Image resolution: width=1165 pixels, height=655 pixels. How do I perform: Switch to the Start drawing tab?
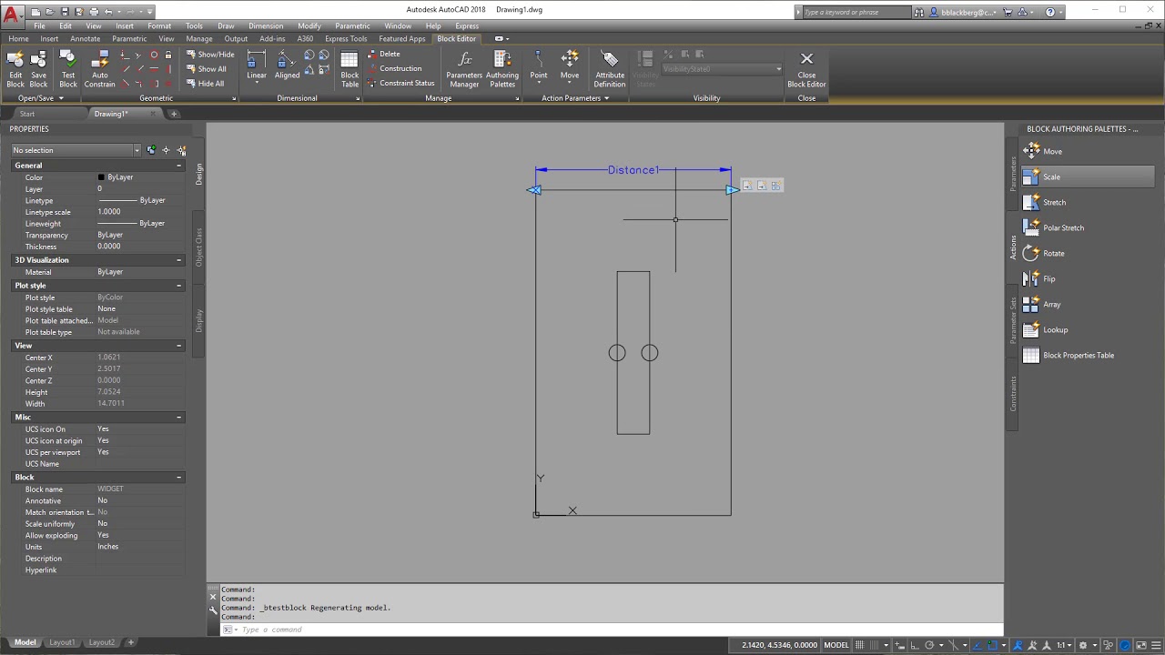(x=27, y=114)
